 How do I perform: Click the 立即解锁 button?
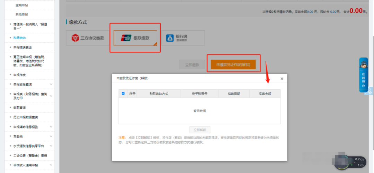(x=200, y=130)
